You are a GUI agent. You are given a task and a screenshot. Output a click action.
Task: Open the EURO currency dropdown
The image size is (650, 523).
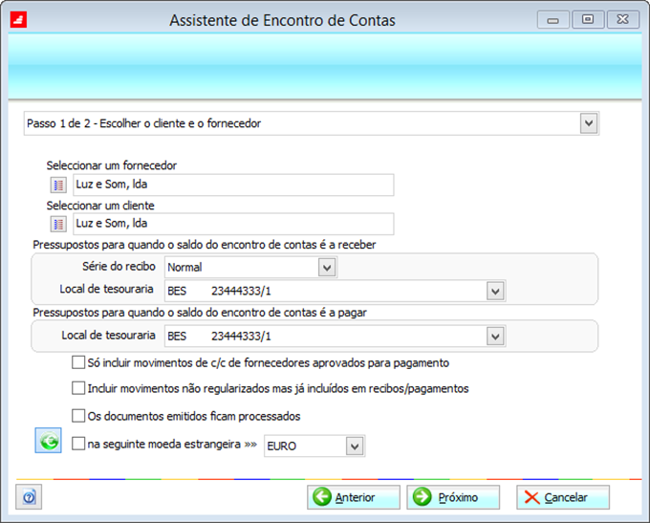[355, 447]
